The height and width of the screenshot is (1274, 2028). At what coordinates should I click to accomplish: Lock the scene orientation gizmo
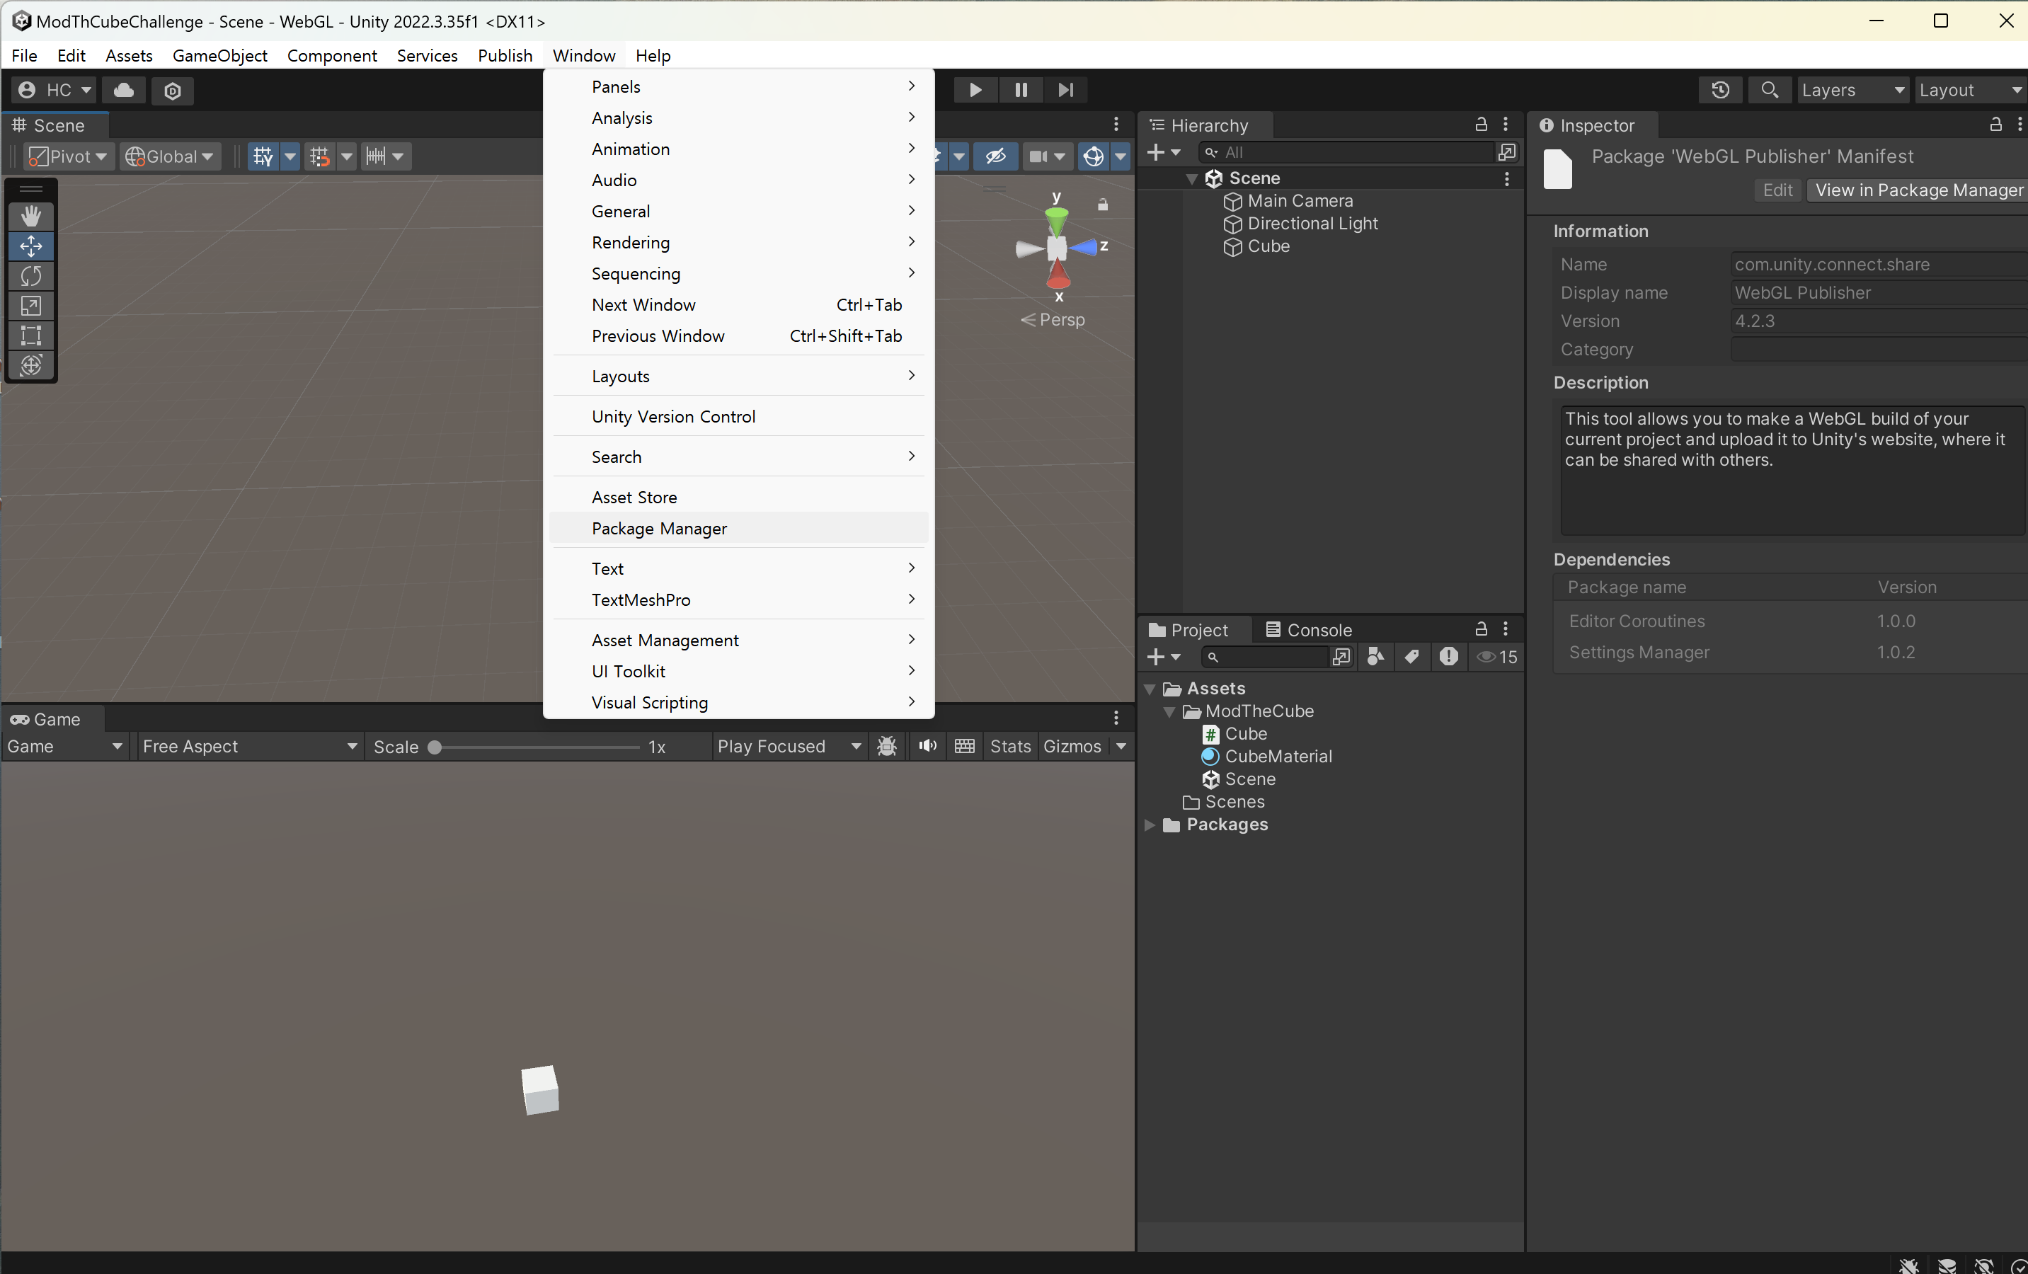(1102, 205)
